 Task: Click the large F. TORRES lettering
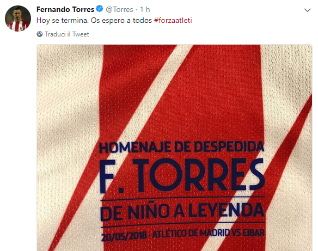(x=182, y=175)
